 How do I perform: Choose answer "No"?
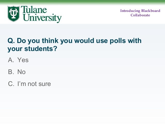coord(21,72)
